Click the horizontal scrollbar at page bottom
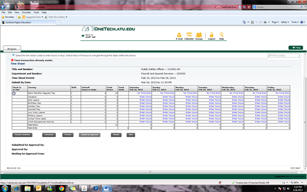Viewport: 307px width, 192px height. 150,172
